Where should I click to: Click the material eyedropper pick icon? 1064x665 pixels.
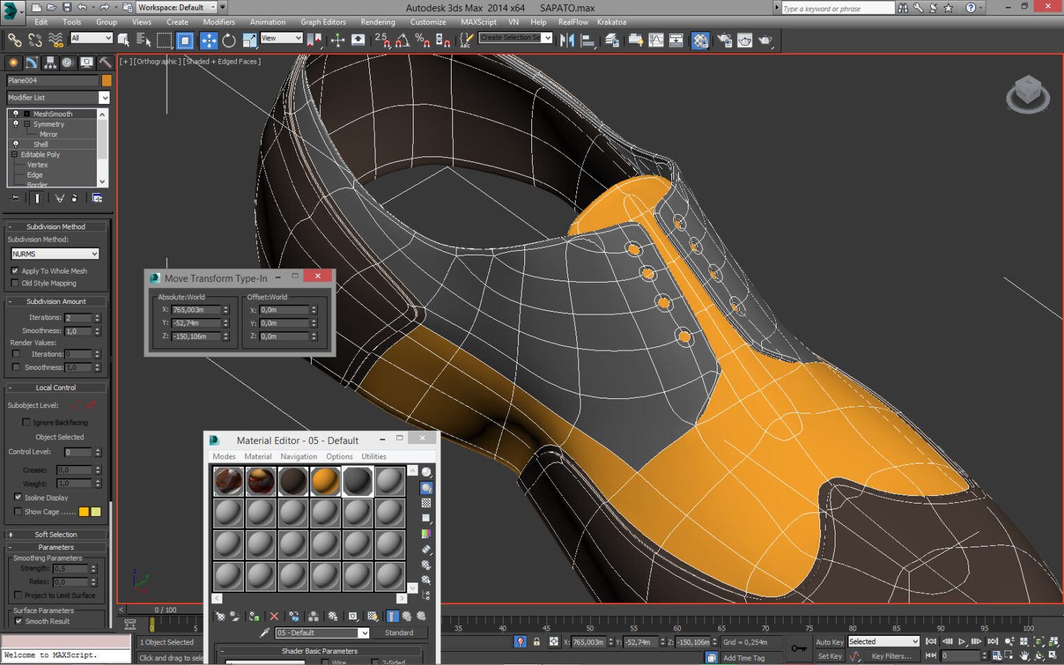[x=264, y=632]
